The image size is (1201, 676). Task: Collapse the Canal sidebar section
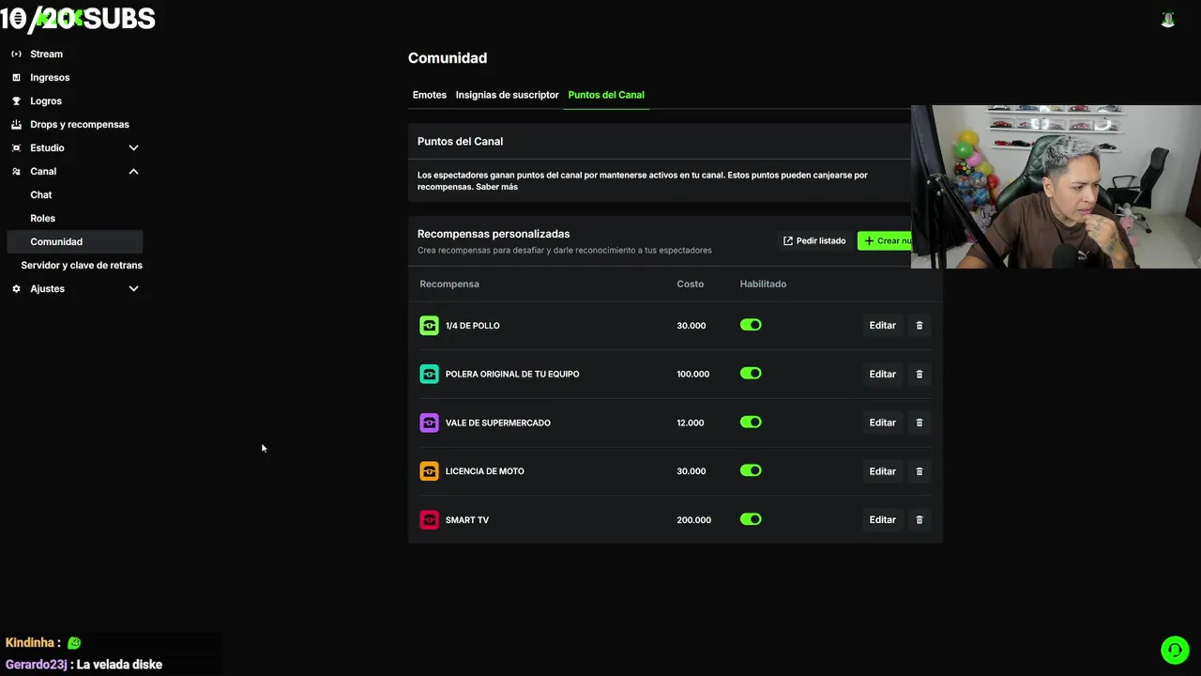(x=133, y=172)
